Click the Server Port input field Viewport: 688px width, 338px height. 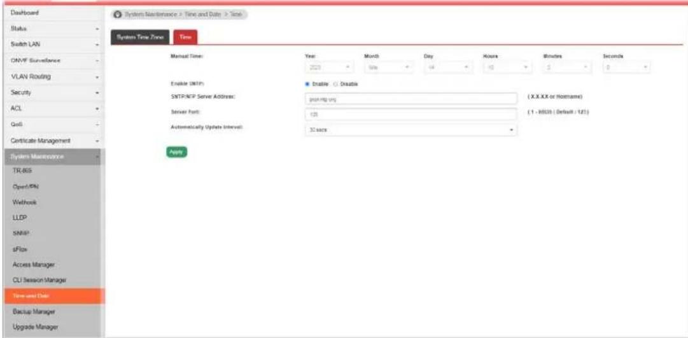[x=412, y=114]
